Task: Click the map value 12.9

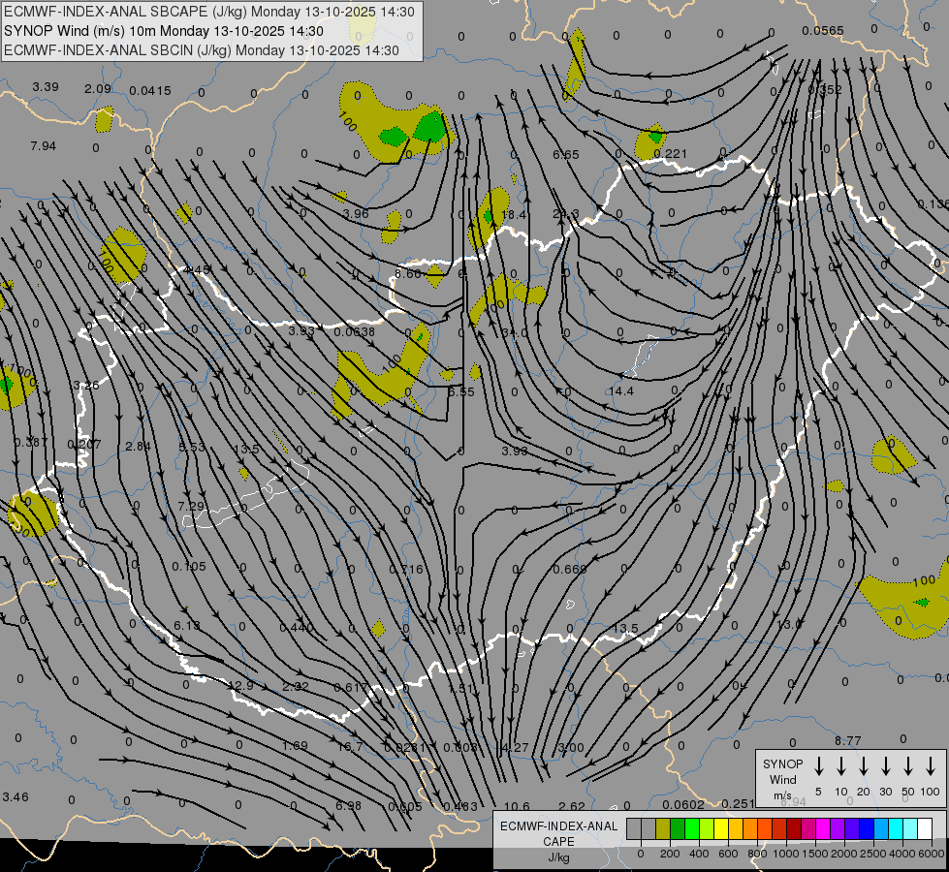Action: point(240,686)
